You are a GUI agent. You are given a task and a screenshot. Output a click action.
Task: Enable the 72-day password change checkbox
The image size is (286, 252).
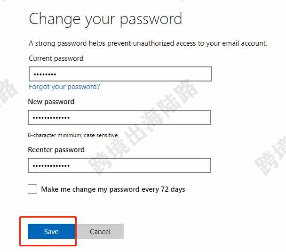(x=32, y=189)
